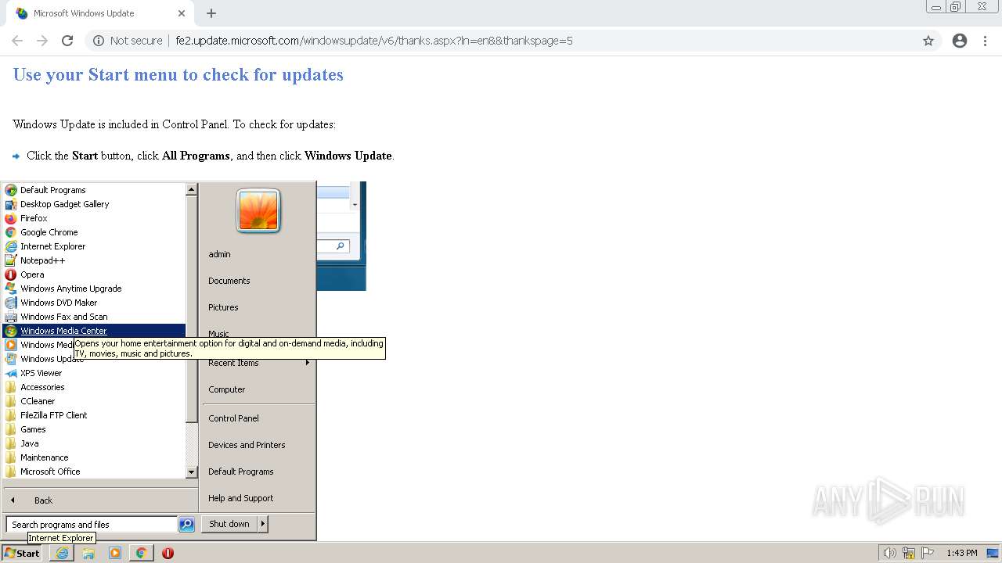
Task: Click the Action Center flag tray icon
Action: tap(928, 553)
